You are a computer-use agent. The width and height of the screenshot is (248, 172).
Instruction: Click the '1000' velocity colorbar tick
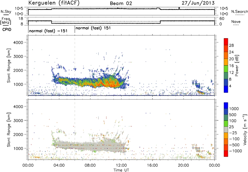pos(234,109)
